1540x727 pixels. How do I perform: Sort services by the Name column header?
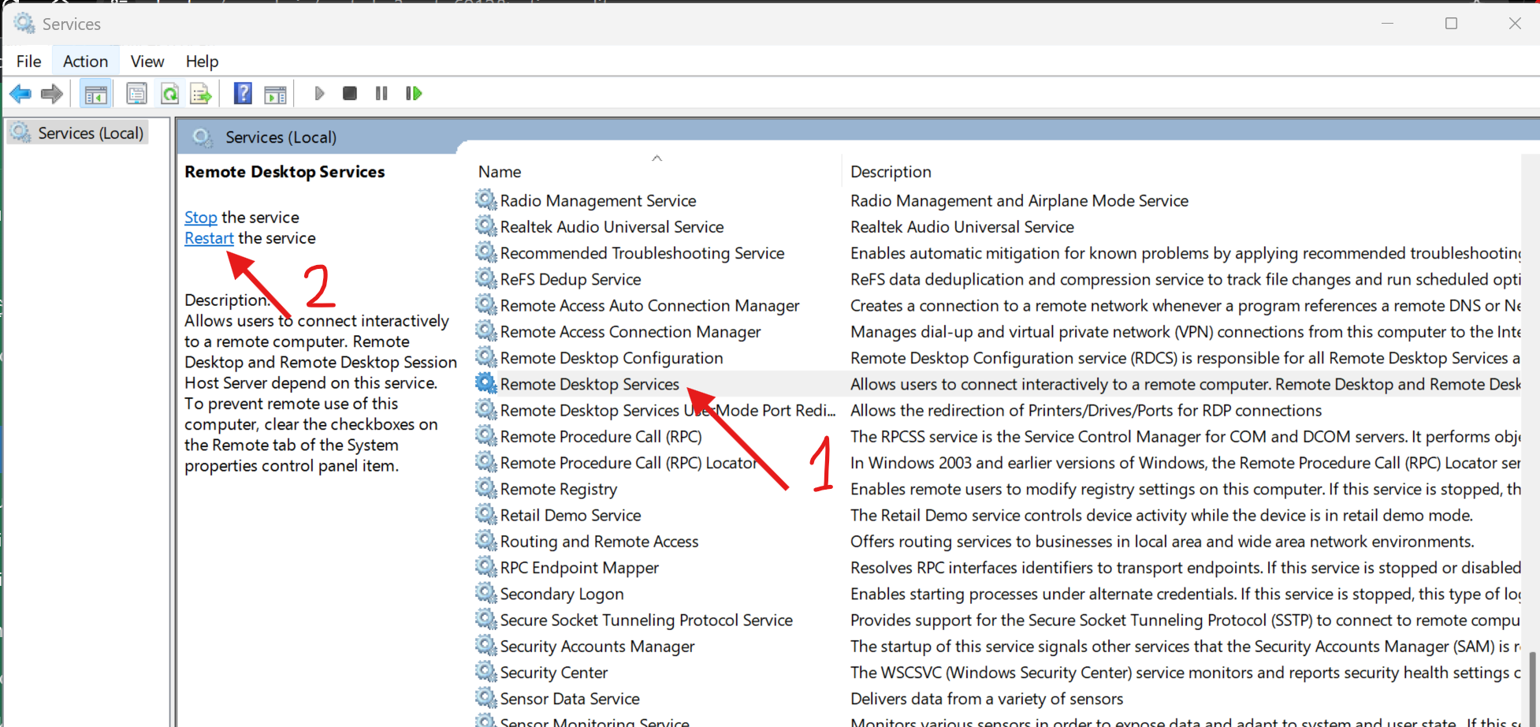coord(500,172)
